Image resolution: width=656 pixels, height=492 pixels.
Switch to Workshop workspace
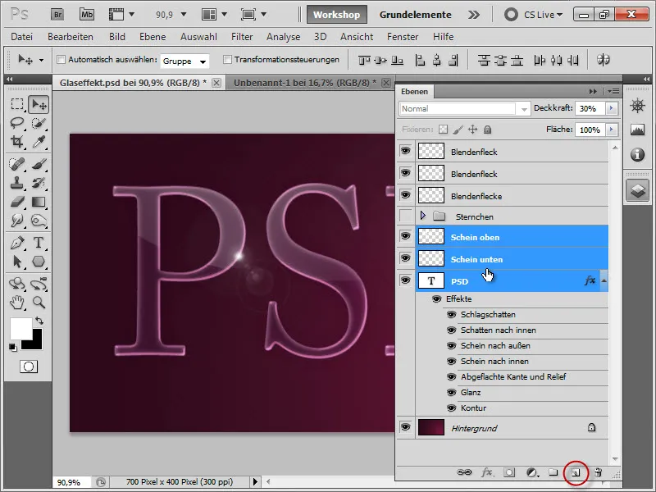[337, 15]
